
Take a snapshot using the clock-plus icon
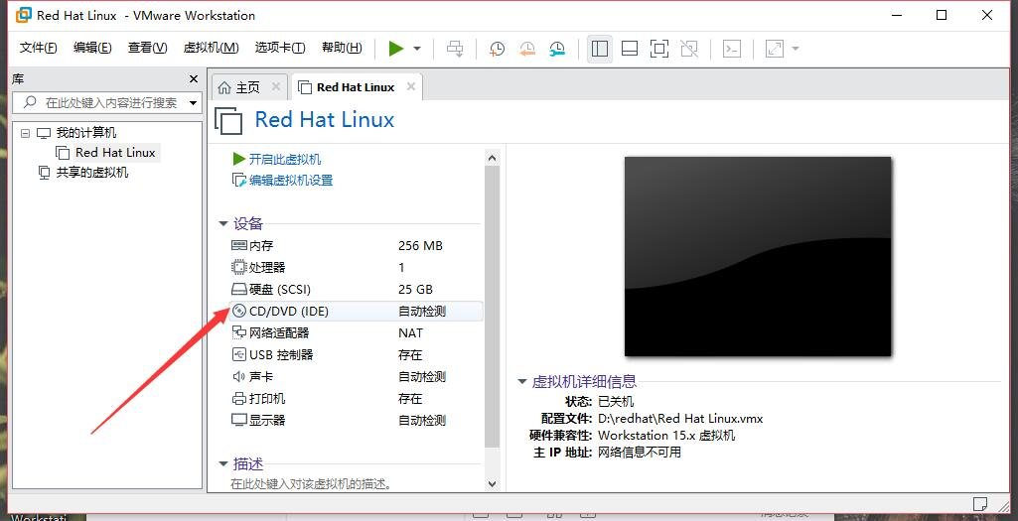tap(497, 49)
